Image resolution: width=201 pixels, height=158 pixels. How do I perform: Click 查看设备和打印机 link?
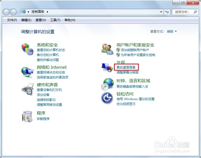pos(49,90)
